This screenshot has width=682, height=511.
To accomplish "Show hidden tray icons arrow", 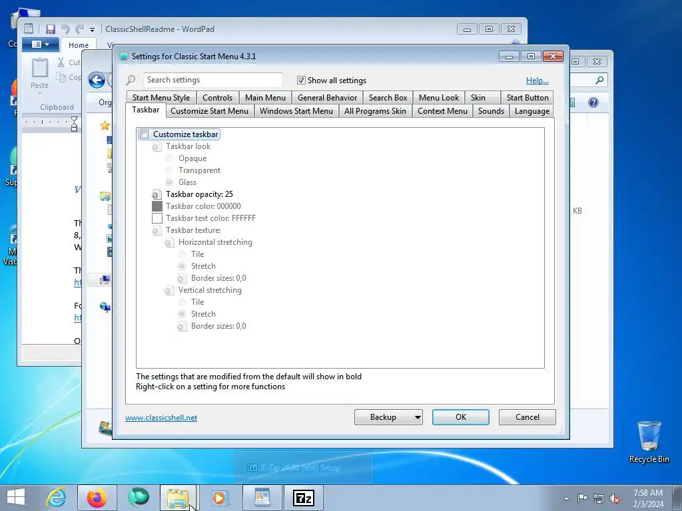I will [566, 498].
